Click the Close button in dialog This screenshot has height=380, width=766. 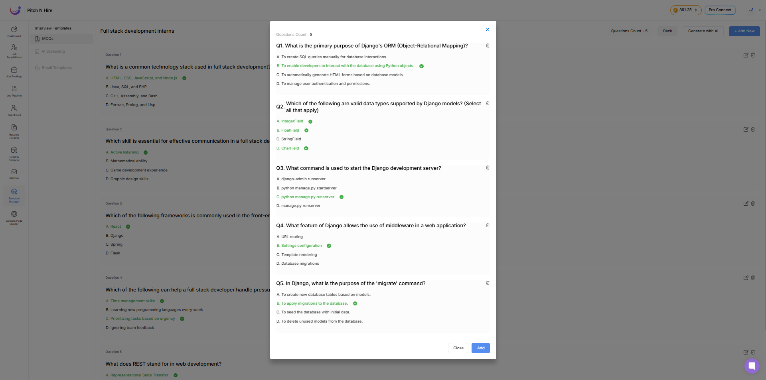coord(458,348)
